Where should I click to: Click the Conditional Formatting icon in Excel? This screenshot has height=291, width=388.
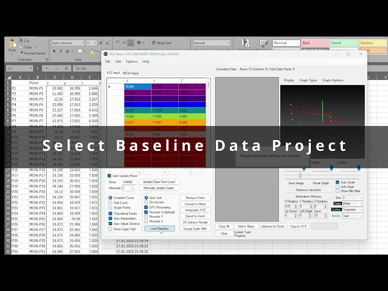[x=245, y=43]
